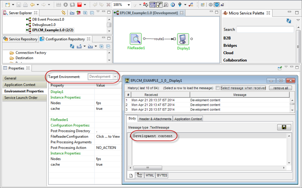Collapse all in Configuration Repository

click(108, 46)
